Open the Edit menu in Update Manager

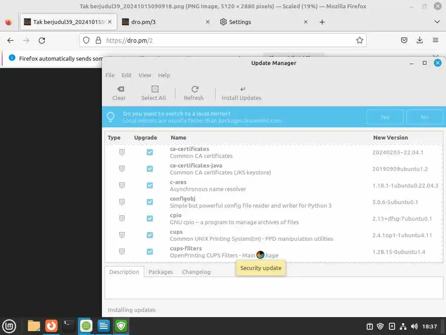(x=127, y=75)
